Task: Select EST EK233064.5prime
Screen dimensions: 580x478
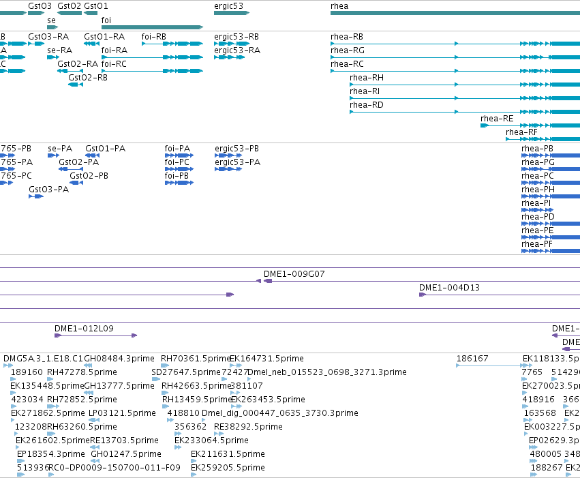Action: pyautogui.click(x=211, y=440)
